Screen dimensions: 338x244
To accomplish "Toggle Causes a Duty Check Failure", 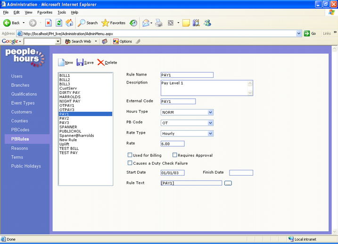I will [x=130, y=163].
